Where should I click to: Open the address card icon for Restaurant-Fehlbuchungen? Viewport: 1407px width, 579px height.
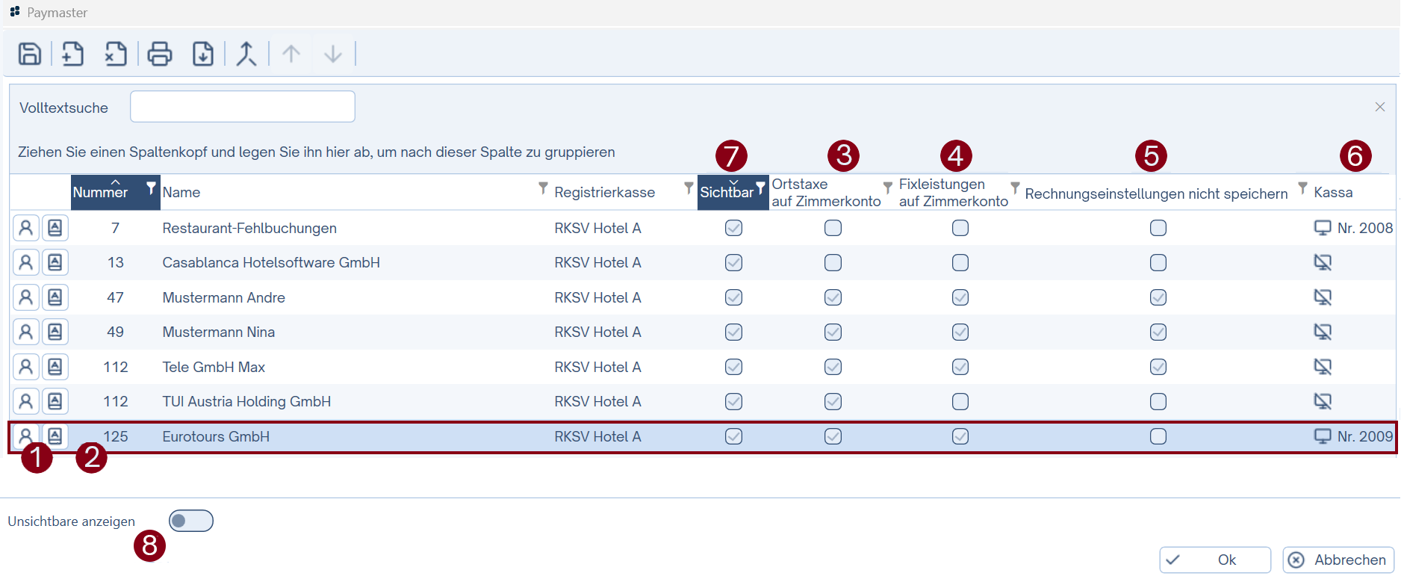(55, 228)
